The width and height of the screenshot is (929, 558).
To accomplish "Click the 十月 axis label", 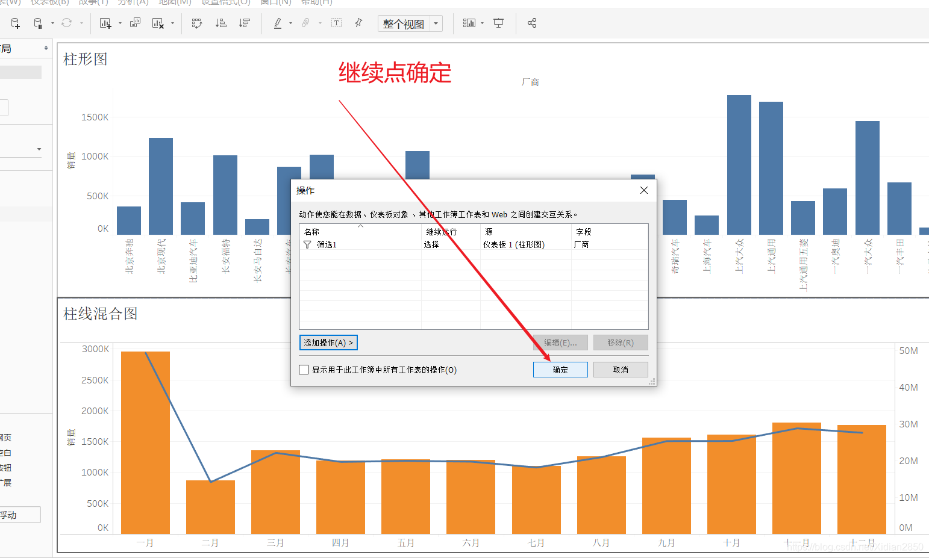I will [731, 543].
